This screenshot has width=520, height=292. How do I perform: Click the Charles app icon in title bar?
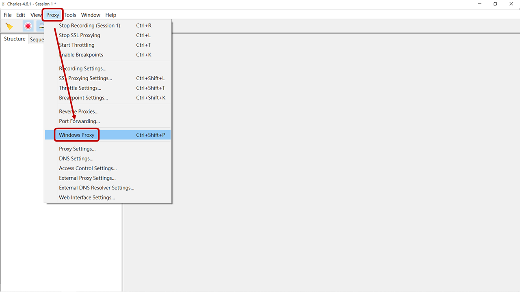(3, 4)
